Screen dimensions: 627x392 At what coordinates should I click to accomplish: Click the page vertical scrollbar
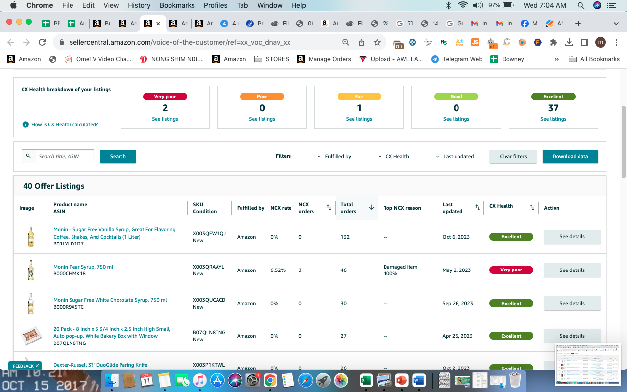624,142
